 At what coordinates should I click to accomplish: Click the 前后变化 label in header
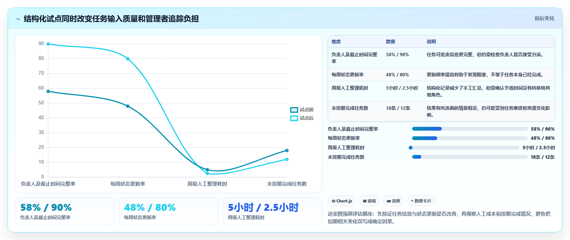(544, 18)
